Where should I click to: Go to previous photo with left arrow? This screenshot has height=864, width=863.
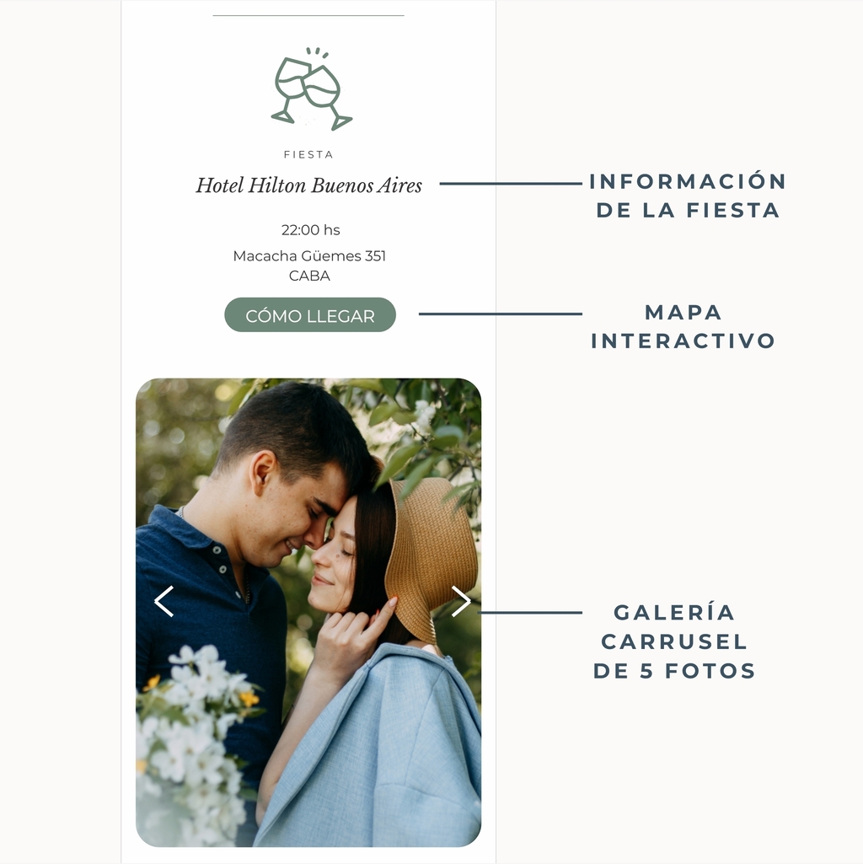pos(163,601)
